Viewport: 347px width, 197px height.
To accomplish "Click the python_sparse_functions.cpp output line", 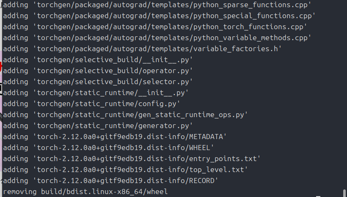I will (x=157, y=5).
